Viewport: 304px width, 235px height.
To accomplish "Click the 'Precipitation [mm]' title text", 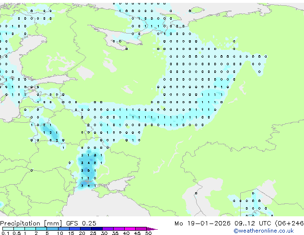I will (x=31, y=223).
